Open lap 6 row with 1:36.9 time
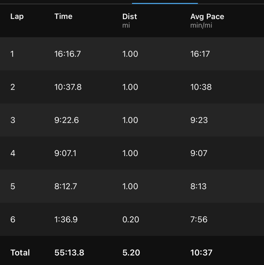 tap(132, 219)
